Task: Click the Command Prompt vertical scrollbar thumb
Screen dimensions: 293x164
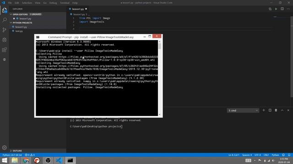Action: pos(160,46)
